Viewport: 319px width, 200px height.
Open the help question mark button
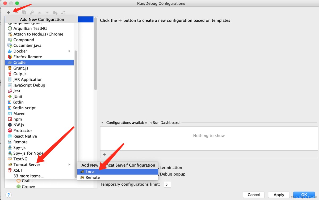[9, 195]
